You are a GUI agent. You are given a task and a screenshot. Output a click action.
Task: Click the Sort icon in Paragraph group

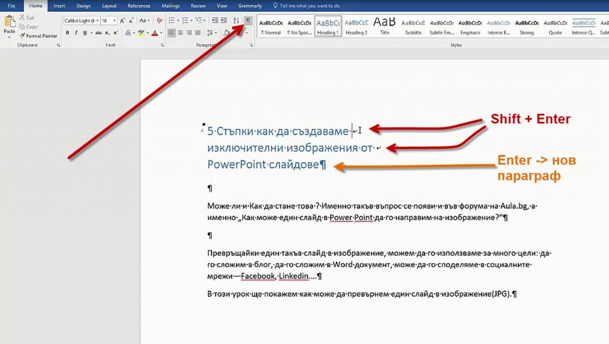[236, 20]
